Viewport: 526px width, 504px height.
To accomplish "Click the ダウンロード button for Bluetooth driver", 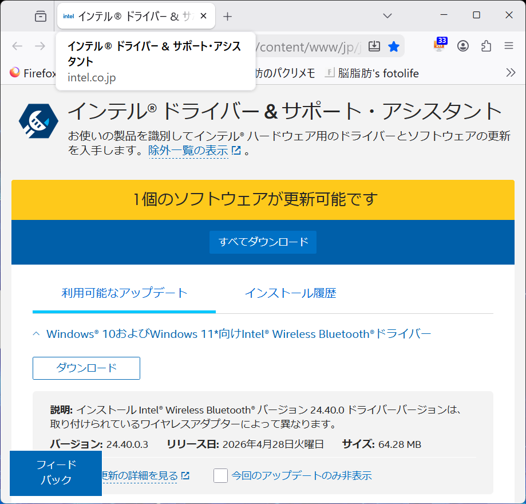I will (x=86, y=368).
